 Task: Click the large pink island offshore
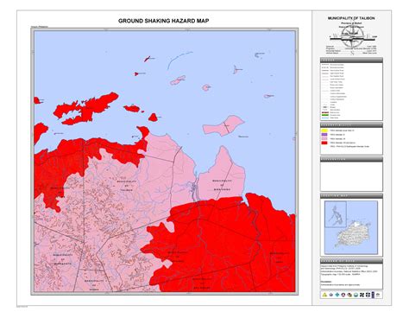[223, 125]
